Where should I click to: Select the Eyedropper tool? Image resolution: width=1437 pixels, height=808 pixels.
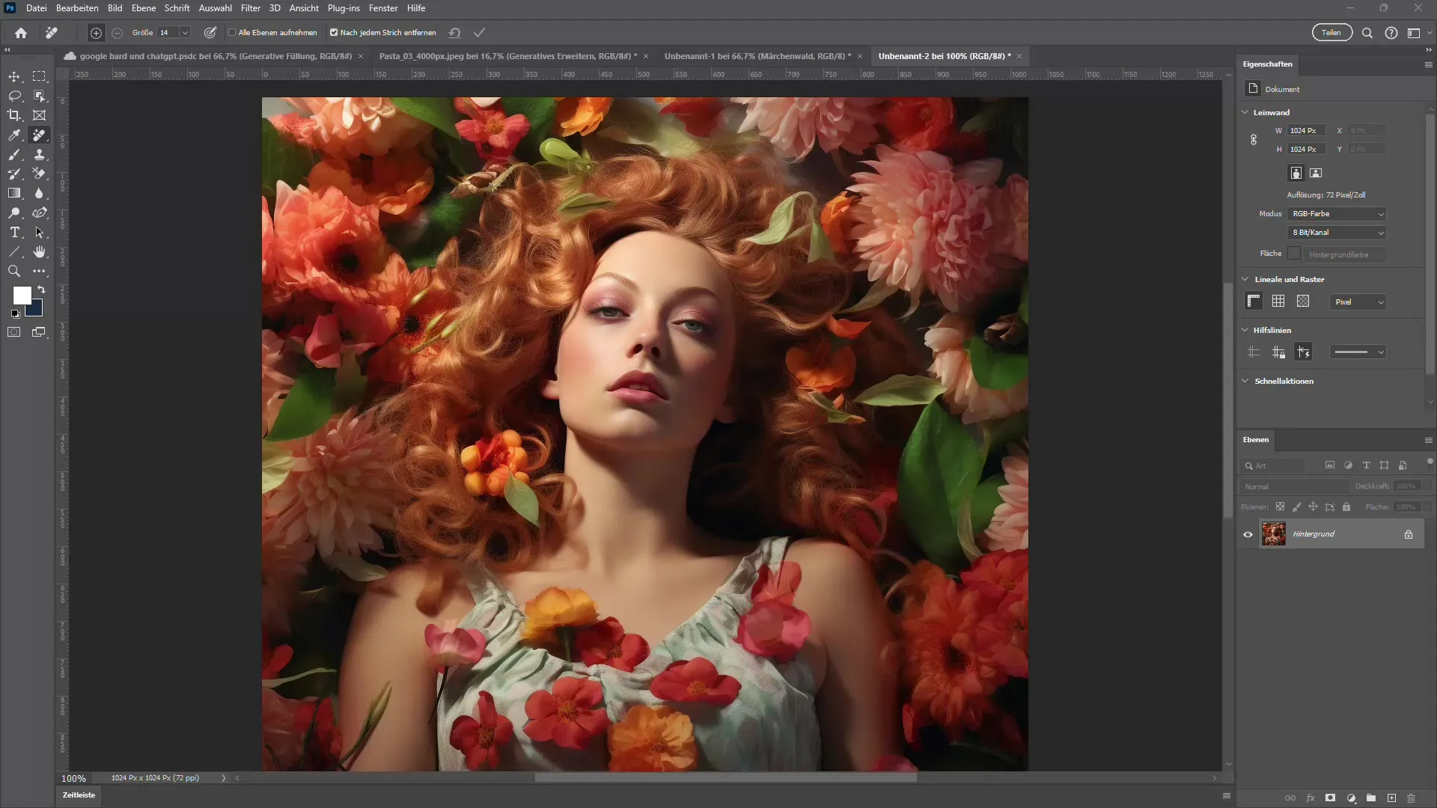tap(14, 135)
